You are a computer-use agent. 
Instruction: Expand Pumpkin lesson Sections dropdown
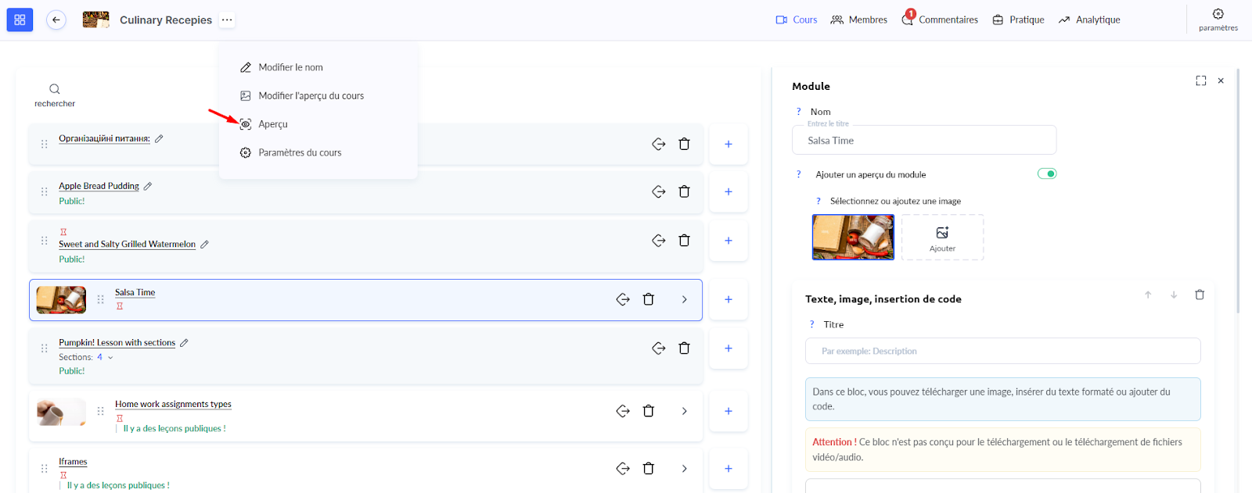click(x=110, y=357)
